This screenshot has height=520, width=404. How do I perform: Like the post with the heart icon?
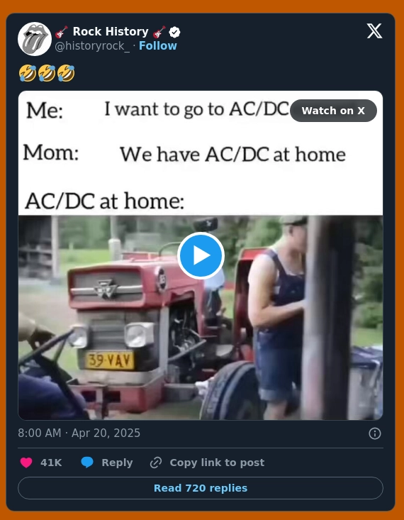click(x=26, y=463)
